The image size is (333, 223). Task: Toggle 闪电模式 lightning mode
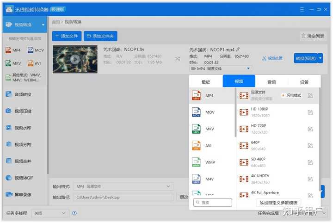pos(292,95)
